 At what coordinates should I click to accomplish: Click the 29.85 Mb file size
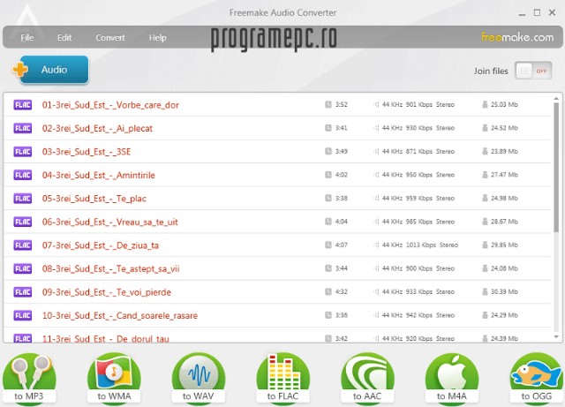504,245
